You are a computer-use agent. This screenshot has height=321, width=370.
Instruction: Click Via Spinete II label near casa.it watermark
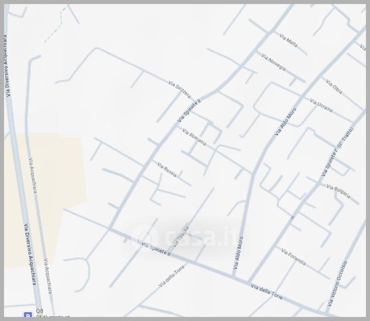pyautogui.click(x=155, y=248)
